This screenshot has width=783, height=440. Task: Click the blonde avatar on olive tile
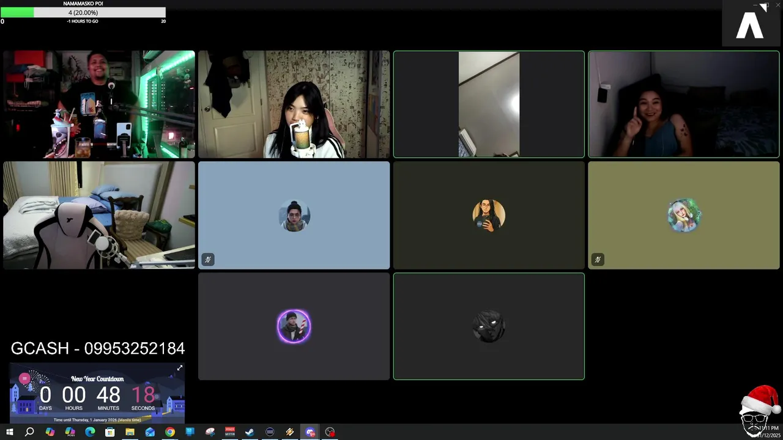(684, 215)
